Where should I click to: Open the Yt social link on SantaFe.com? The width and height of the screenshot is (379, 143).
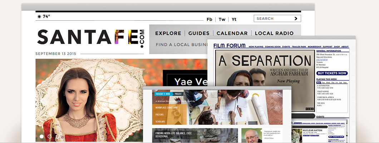[234, 19]
